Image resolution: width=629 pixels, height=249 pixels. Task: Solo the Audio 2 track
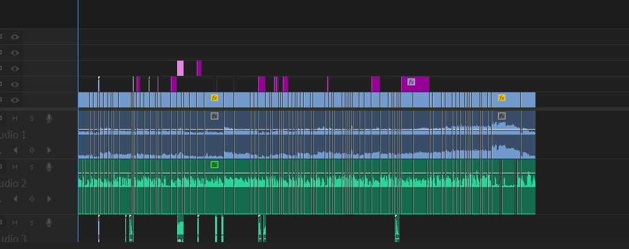[32, 167]
